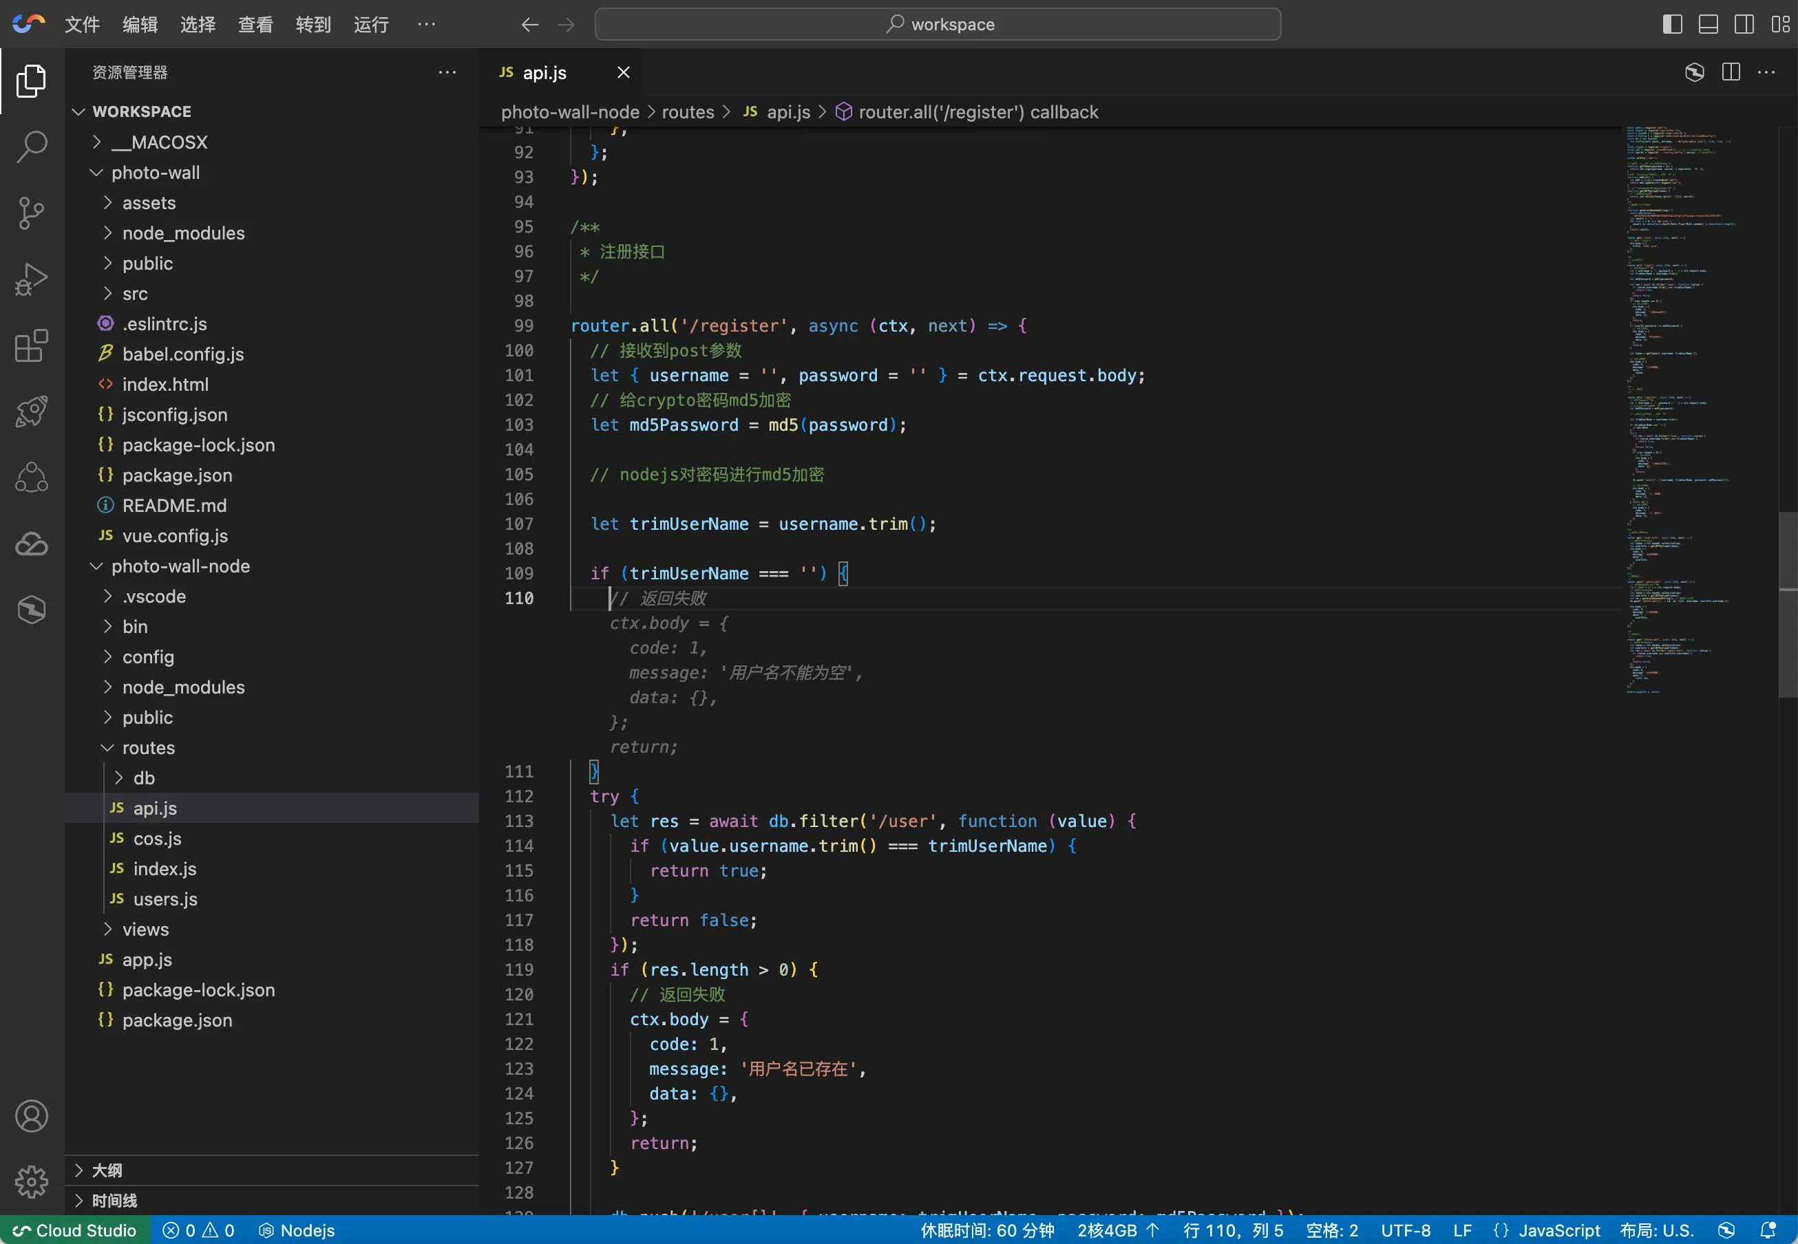Screen dimensions: 1798x1244
Task: Toggle the primary sidebar layout button
Action: tap(1672, 24)
